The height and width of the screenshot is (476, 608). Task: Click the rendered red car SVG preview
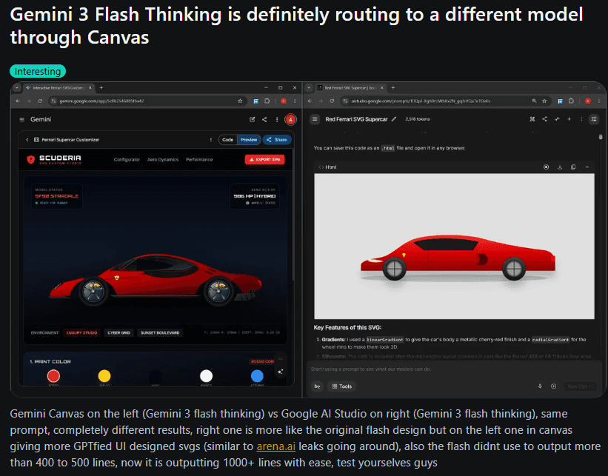458,258
